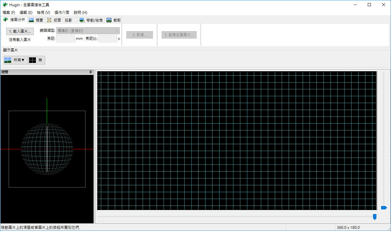Select the 移動/拖曳 tab
The width and height of the screenshot is (391, 231).
[x=91, y=20]
